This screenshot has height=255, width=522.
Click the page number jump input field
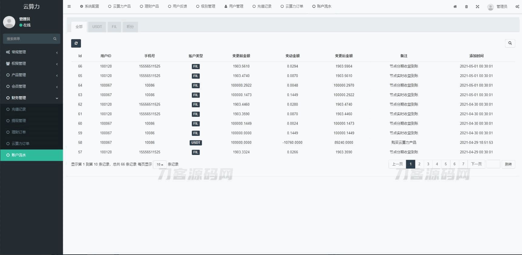click(x=493, y=164)
